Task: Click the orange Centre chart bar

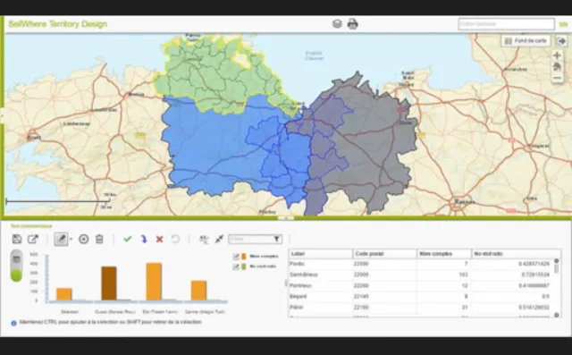Action: pos(198,291)
